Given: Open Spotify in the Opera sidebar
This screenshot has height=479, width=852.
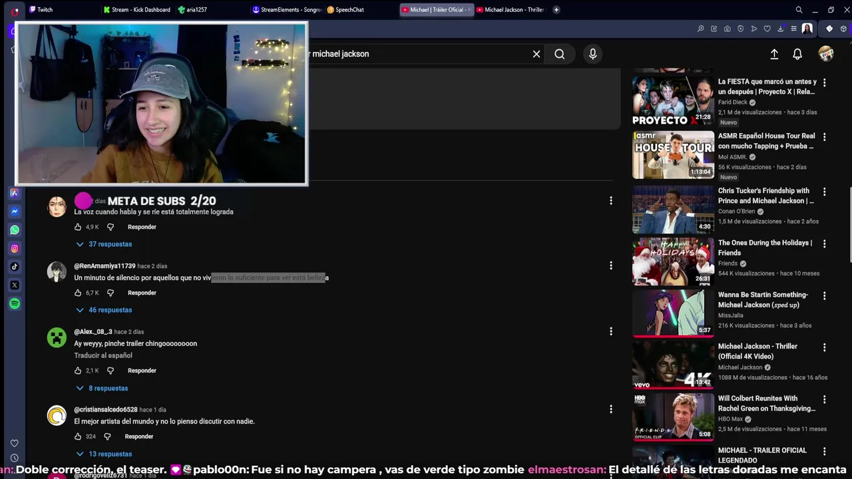Looking at the screenshot, I should click(15, 304).
